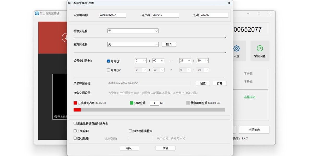Enable the 接收观看端通知 notification checkbox

click(130, 131)
